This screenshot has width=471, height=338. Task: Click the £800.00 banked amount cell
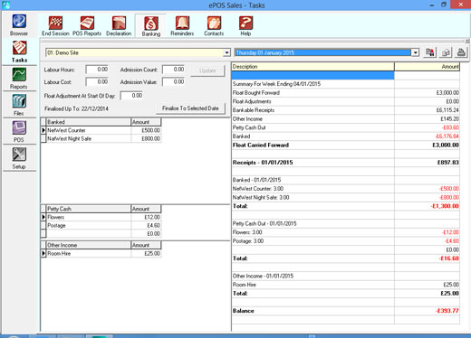click(146, 139)
